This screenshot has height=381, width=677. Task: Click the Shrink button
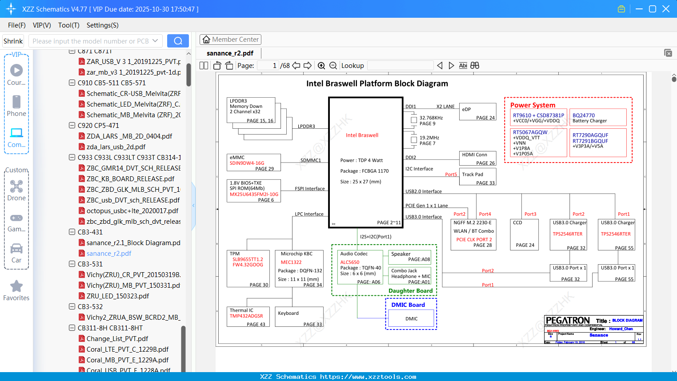tap(13, 41)
